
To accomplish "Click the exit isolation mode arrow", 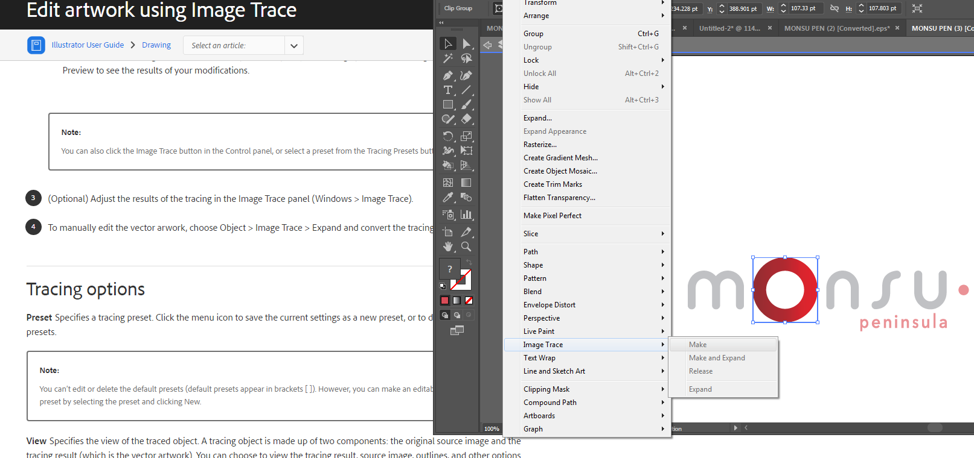I will click(x=487, y=45).
